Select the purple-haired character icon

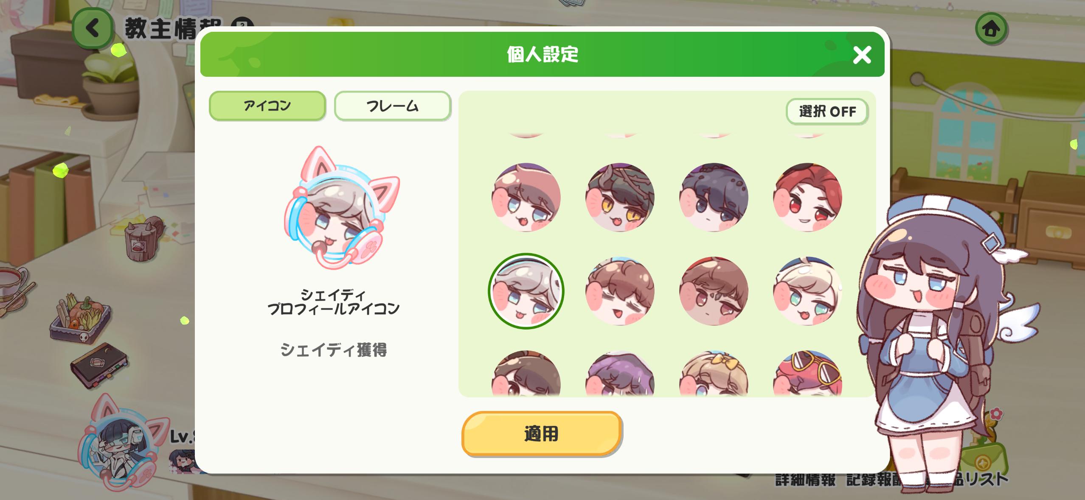pos(620,373)
